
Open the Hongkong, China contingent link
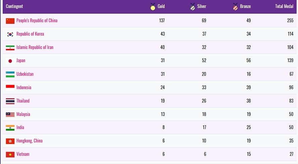(30, 141)
